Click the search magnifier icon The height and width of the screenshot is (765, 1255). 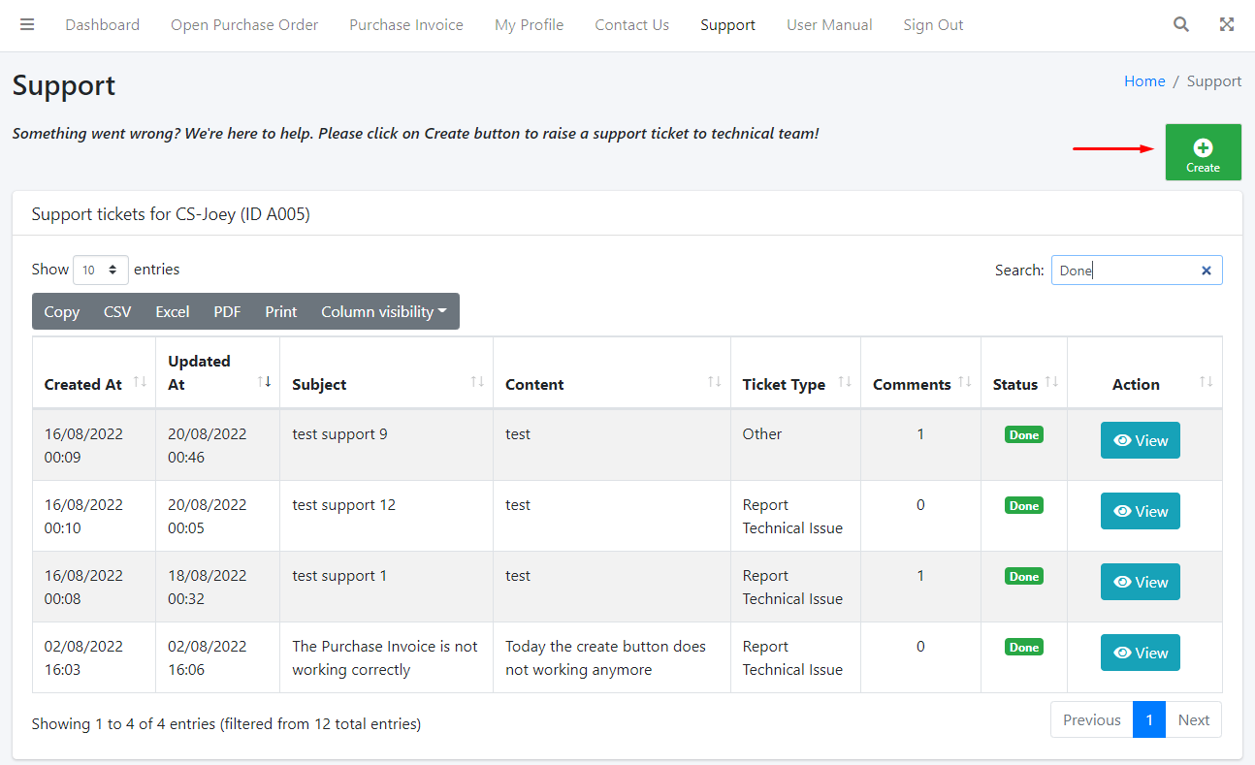(x=1180, y=25)
